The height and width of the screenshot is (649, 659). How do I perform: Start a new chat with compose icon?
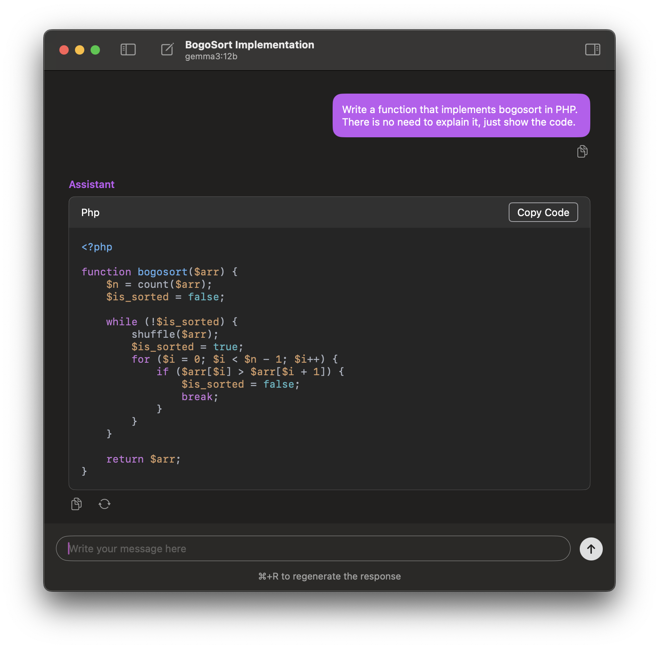167,50
